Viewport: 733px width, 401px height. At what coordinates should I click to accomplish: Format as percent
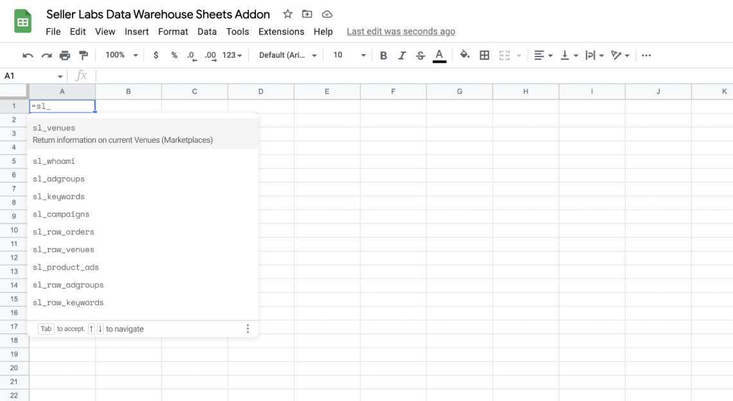pyautogui.click(x=174, y=55)
